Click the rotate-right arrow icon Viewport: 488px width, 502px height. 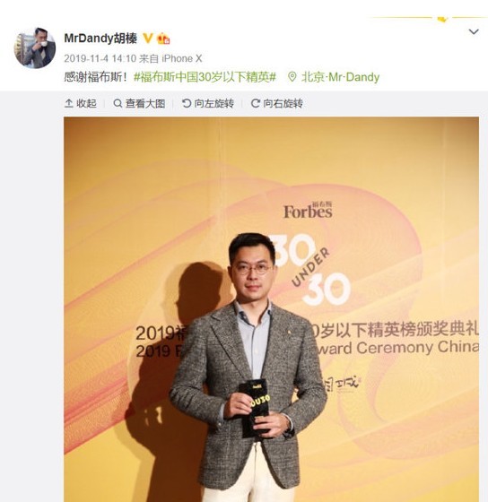point(256,103)
